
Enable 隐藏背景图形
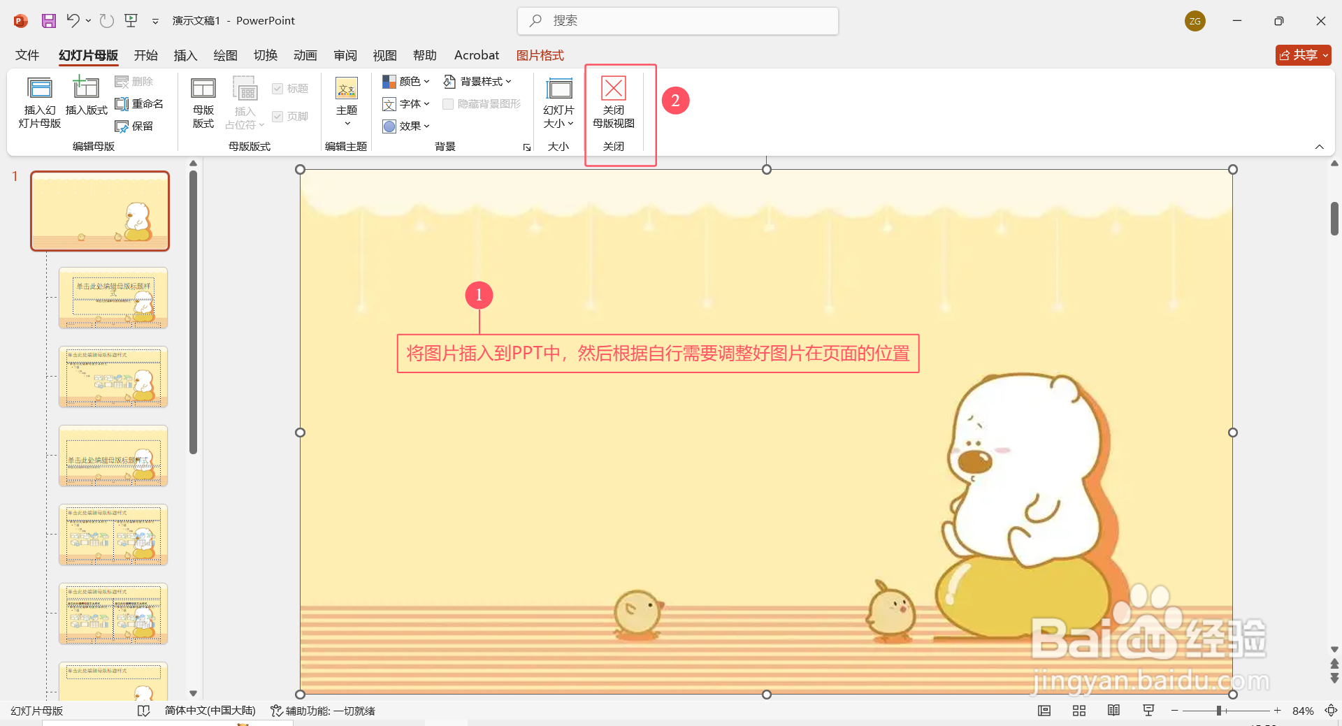pyautogui.click(x=448, y=103)
